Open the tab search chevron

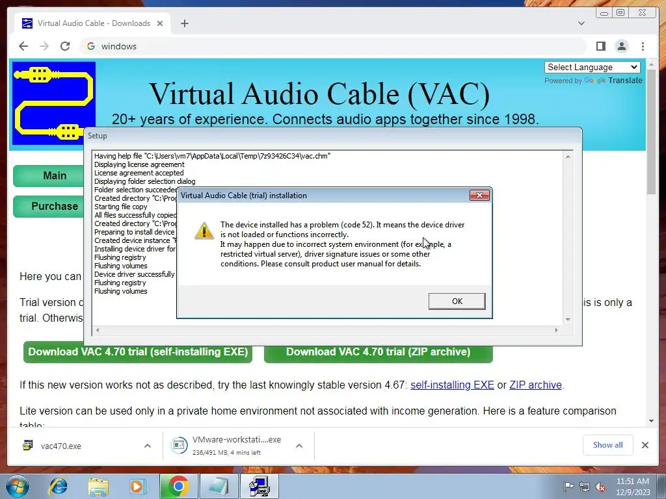581,23
